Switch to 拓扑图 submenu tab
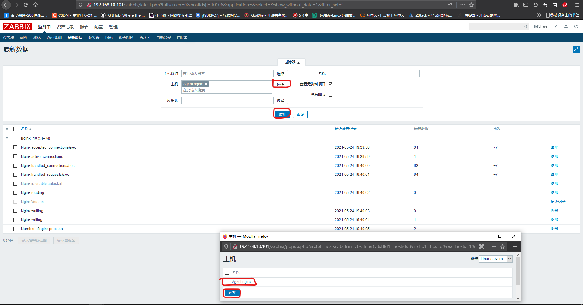This screenshot has width=583, height=305. point(145,38)
